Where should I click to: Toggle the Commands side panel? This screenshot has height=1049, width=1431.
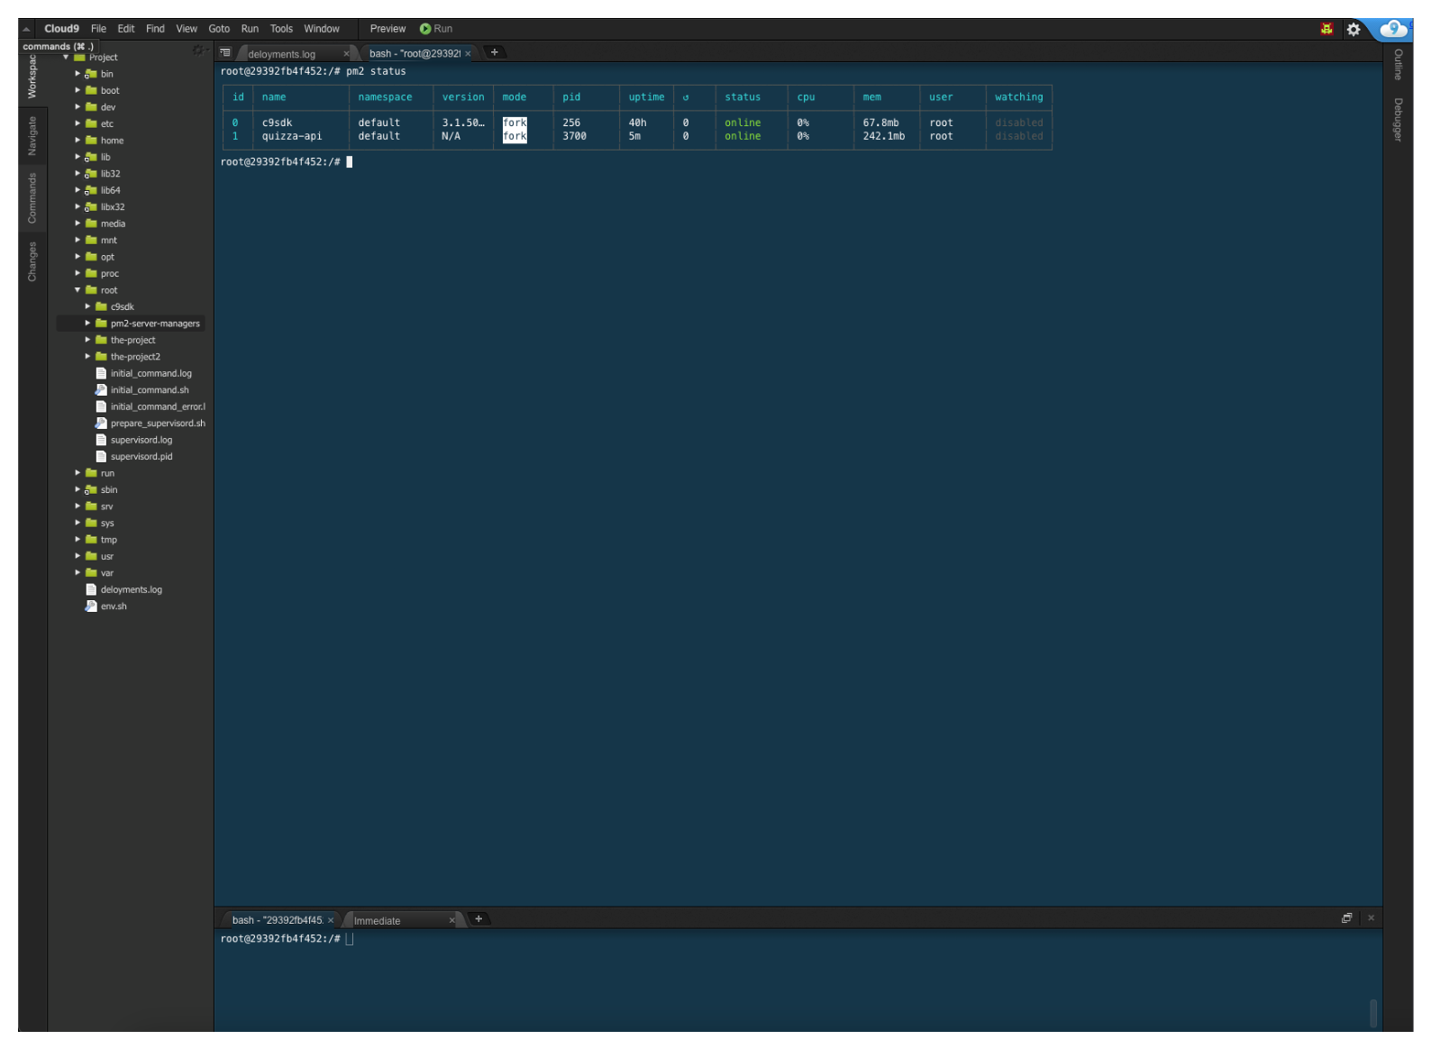tap(32, 198)
